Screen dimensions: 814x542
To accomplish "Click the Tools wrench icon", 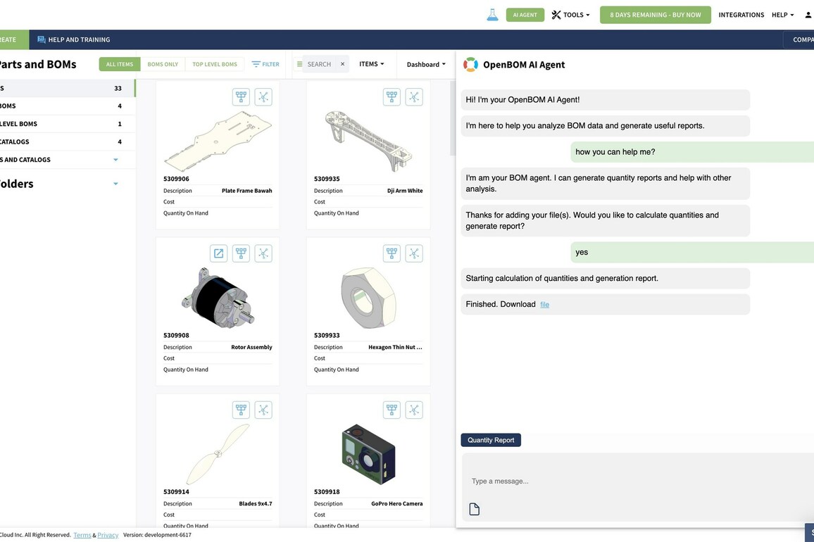I will click(x=556, y=15).
